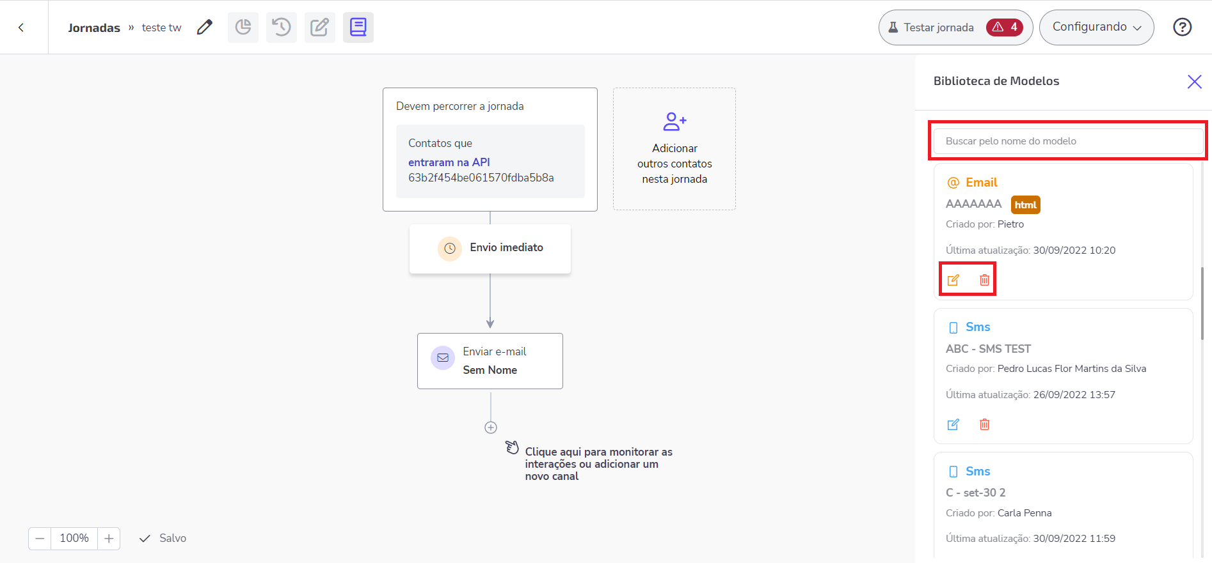The width and height of the screenshot is (1212, 563).
Task: Click the search field for model name
Action: (1067, 141)
